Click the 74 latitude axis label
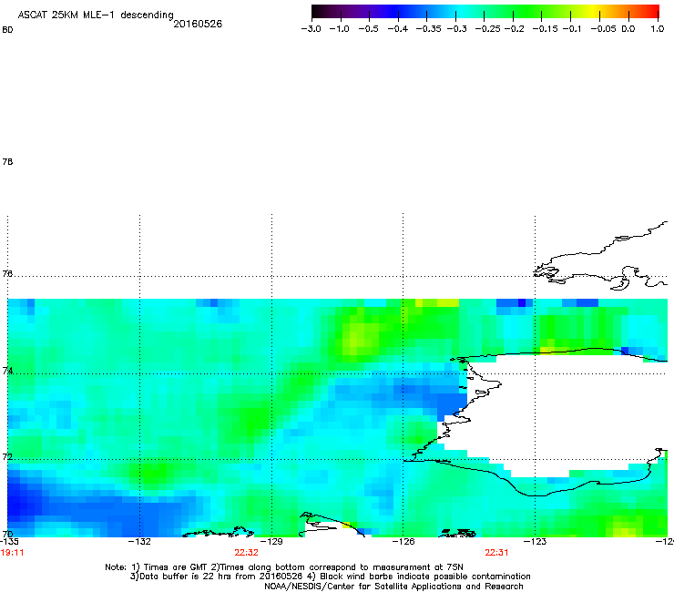Image resolution: width=674 pixels, height=592 pixels. (x=7, y=371)
